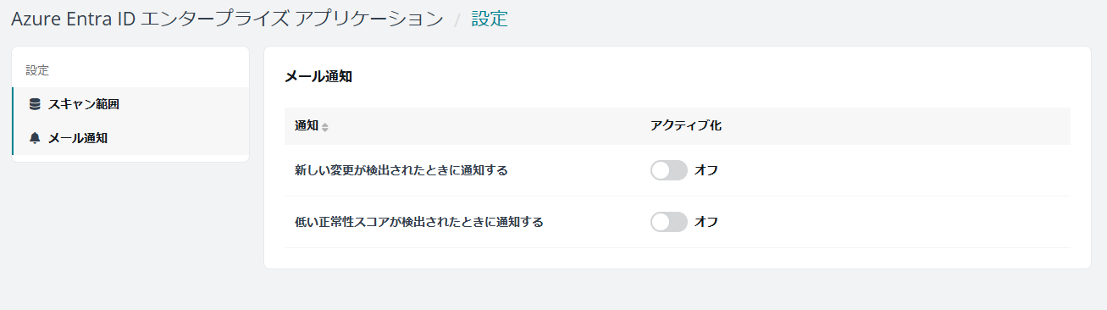Click the 設定 heading in the sidebar
1107x310 pixels.
[x=37, y=70]
